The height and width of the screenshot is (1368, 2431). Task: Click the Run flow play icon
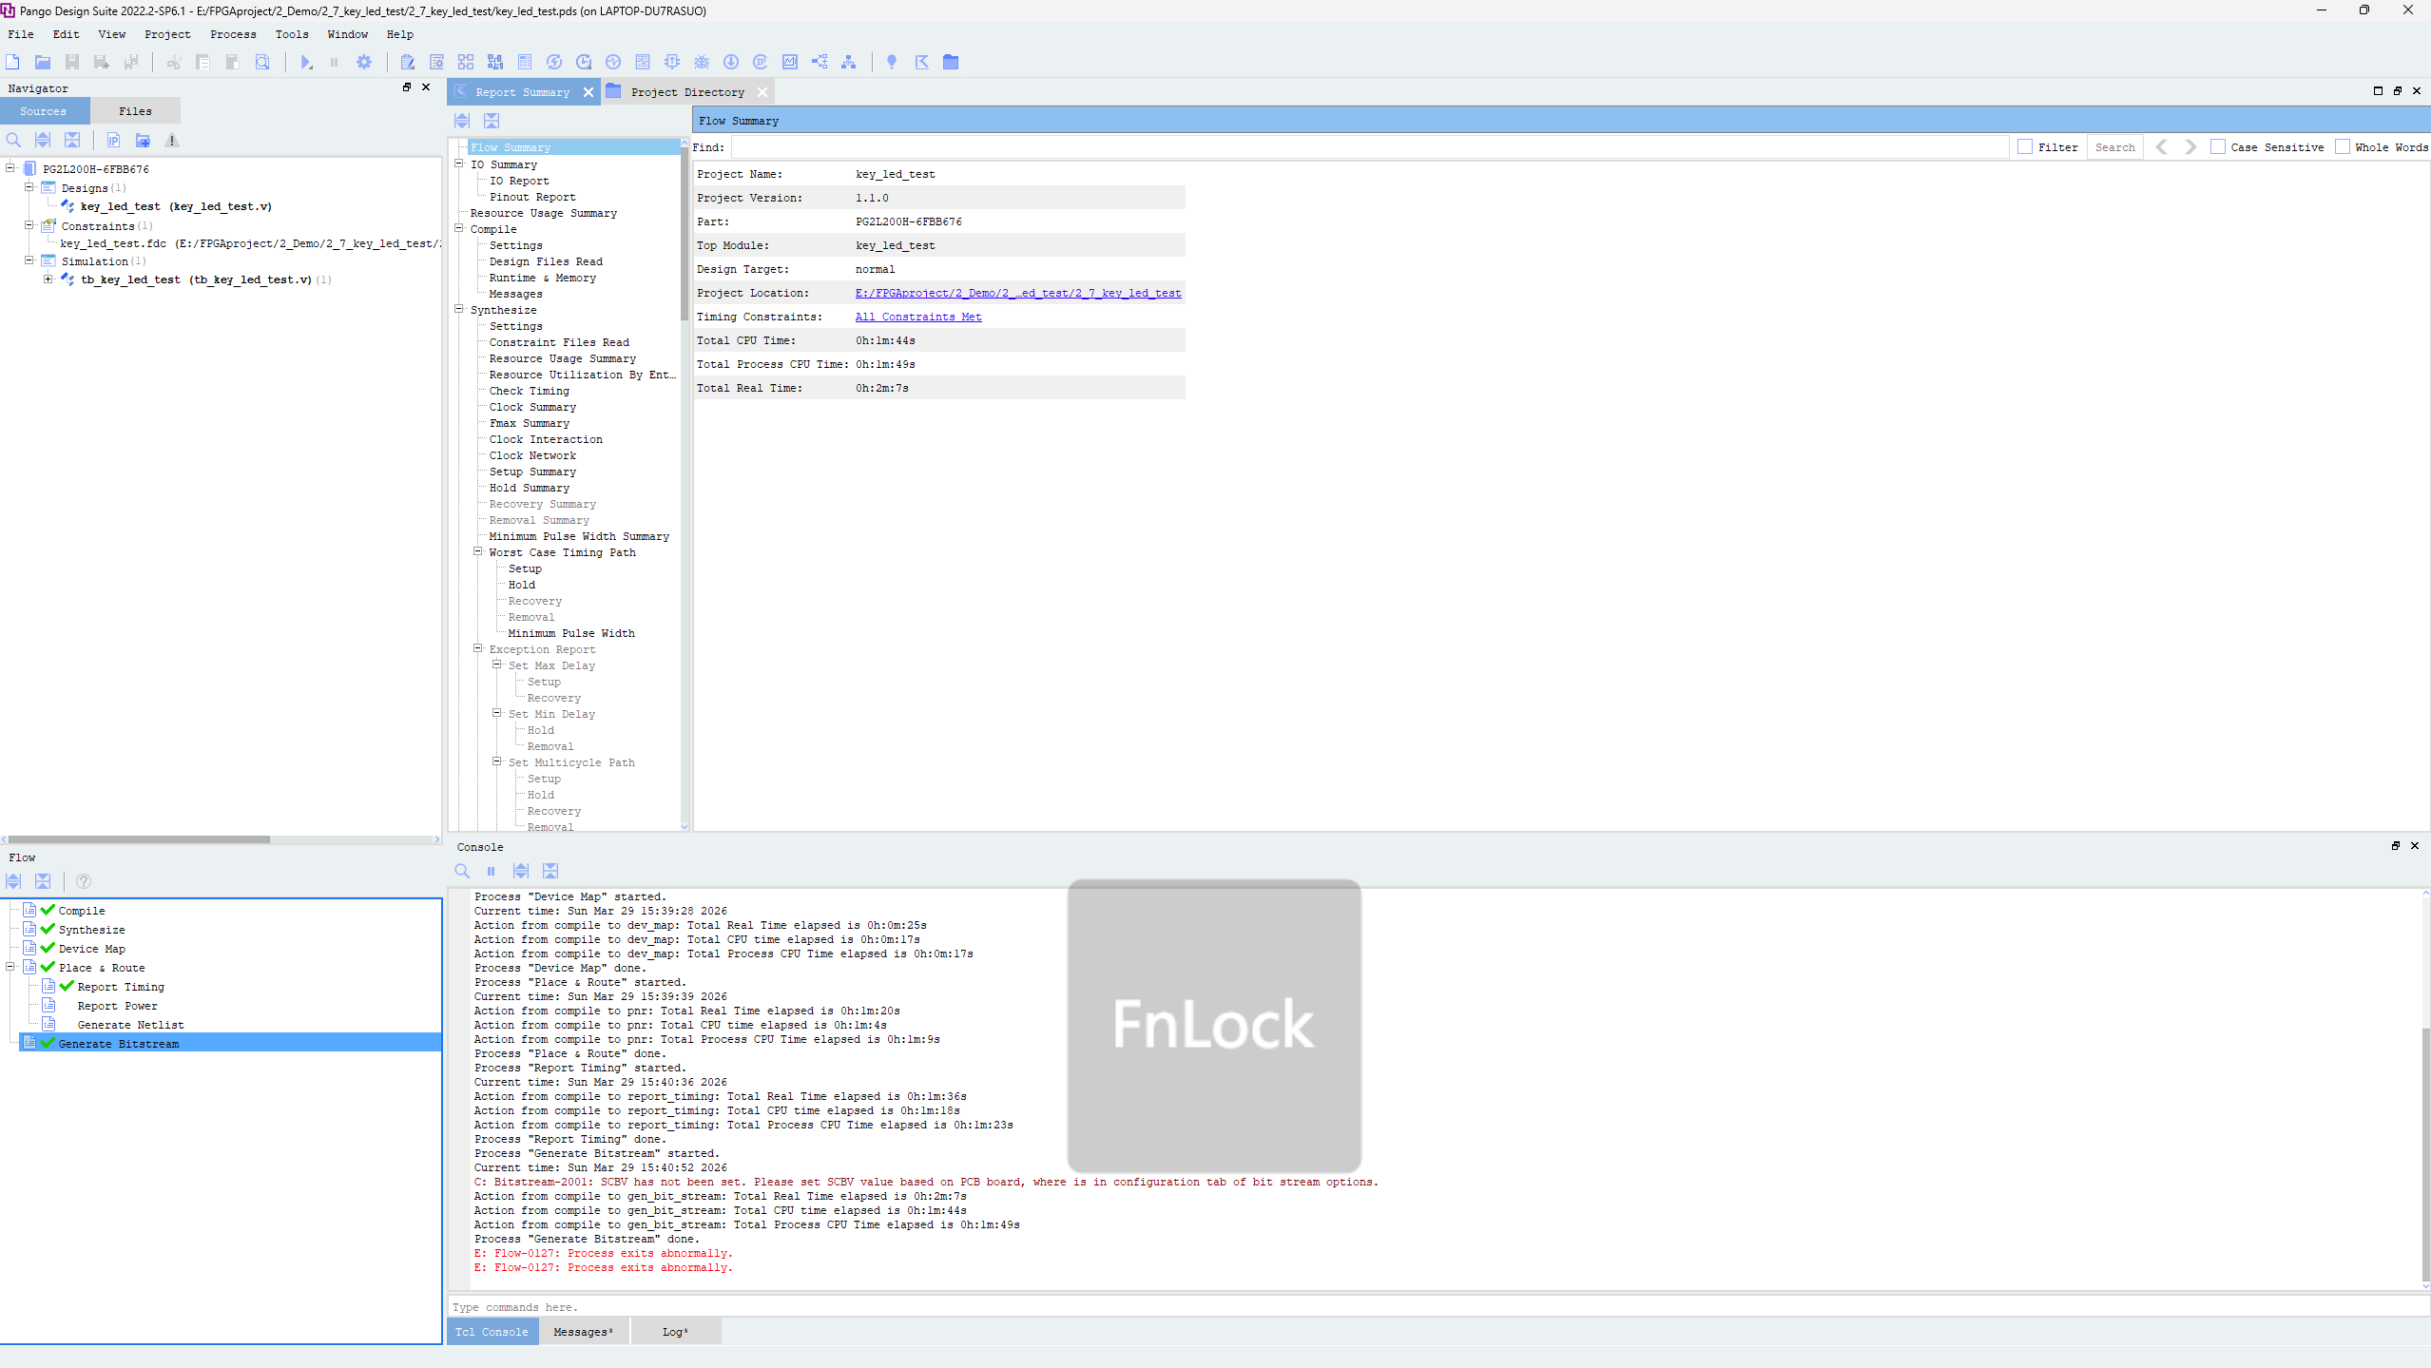pos(306,62)
